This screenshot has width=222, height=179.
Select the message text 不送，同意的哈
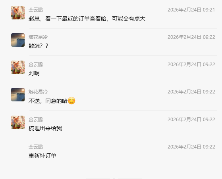(48, 101)
